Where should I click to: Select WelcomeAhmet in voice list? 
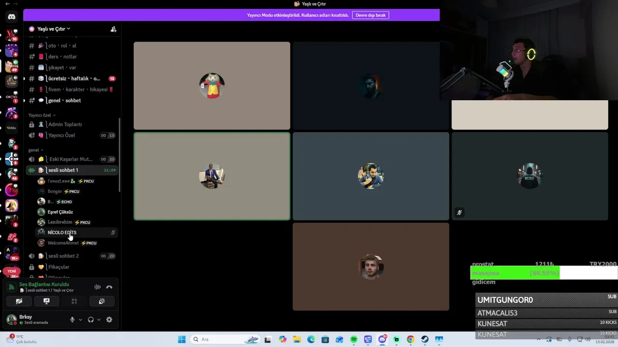coord(76,243)
